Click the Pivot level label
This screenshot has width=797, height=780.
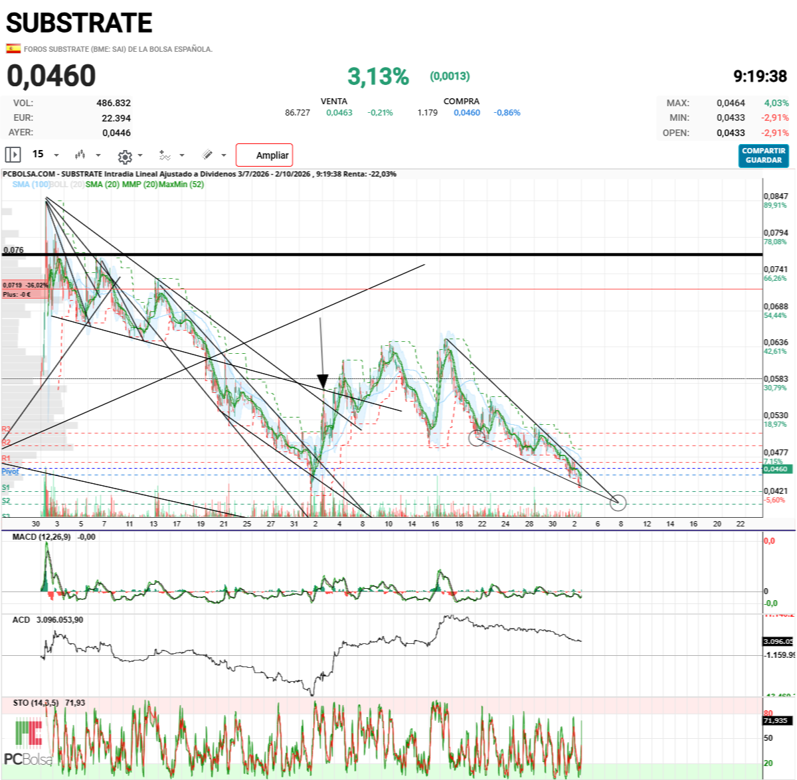click(x=10, y=471)
